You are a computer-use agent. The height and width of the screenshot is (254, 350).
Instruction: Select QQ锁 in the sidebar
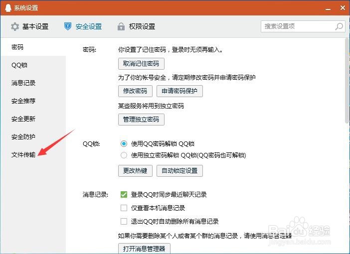(33, 65)
